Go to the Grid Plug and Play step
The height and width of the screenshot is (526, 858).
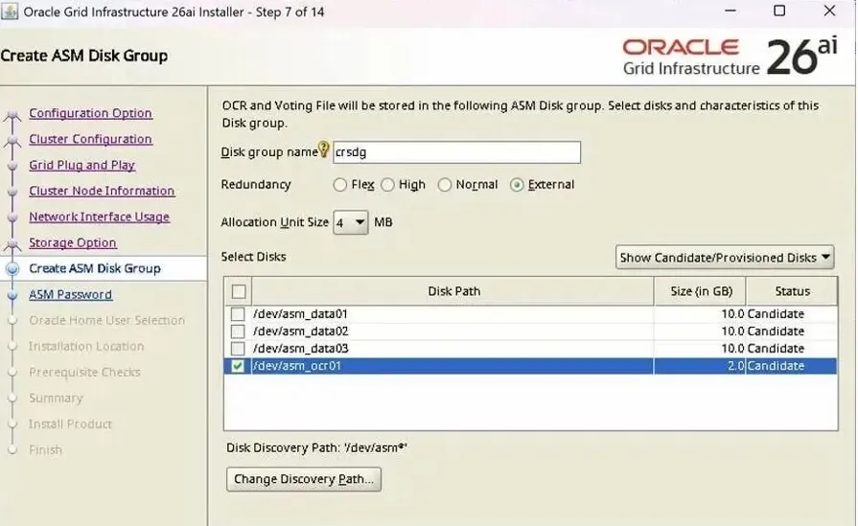pyautogui.click(x=81, y=165)
